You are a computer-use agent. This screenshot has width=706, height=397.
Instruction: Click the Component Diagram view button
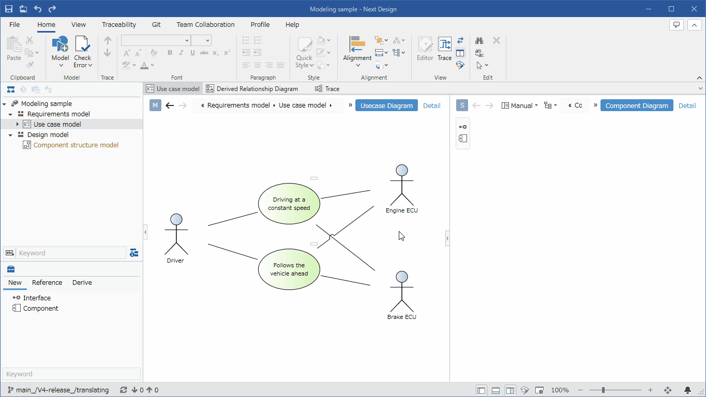pyautogui.click(x=637, y=105)
